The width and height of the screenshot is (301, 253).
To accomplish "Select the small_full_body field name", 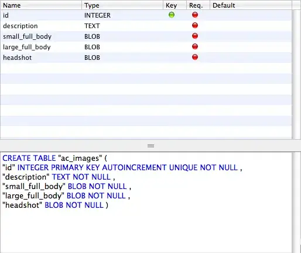I will tap(27, 36).
